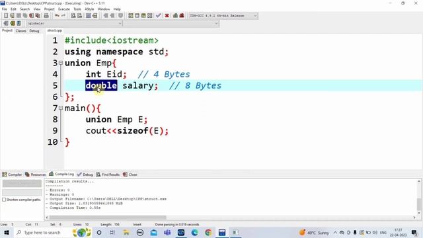Image resolution: width=423 pixels, height=238 pixels.
Task: Switch to the Find Results bottom tab
Action: 108,175
